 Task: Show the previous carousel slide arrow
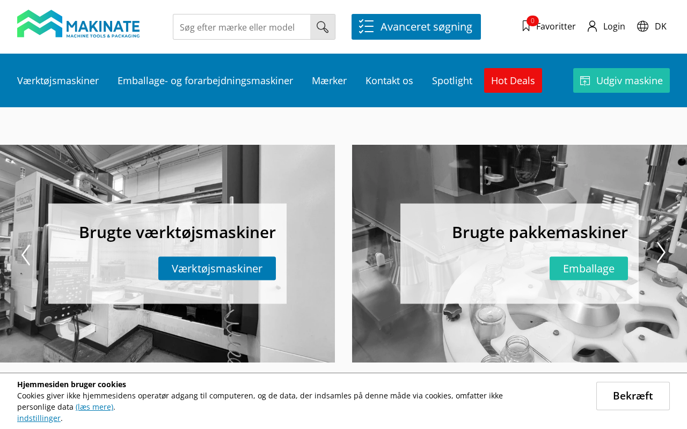(x=25, y=255)
